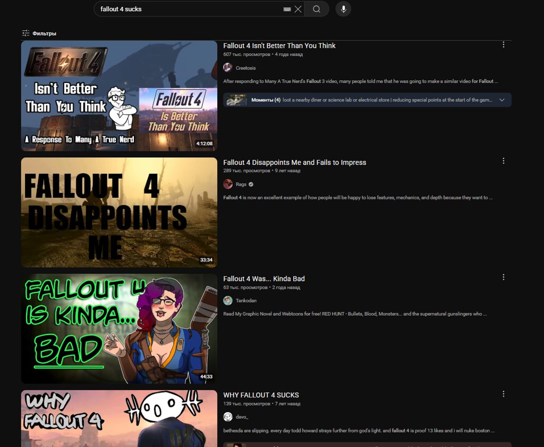Click the '63 тыс. просмотров • 2 года назад' text
Screen dimensions: 544x447
point(261,288)
